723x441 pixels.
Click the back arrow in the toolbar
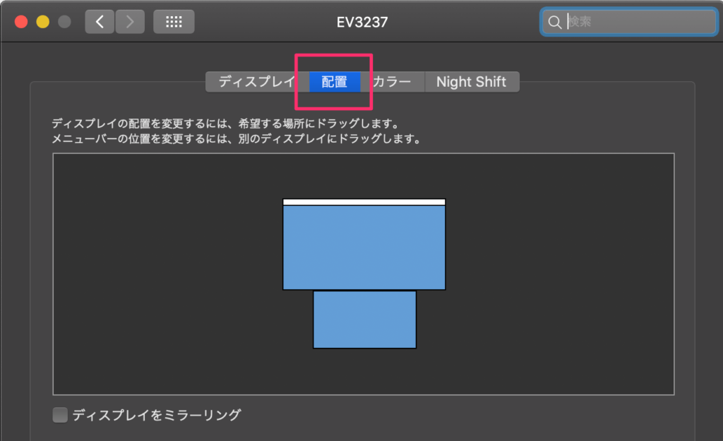(x=100, y=22)
